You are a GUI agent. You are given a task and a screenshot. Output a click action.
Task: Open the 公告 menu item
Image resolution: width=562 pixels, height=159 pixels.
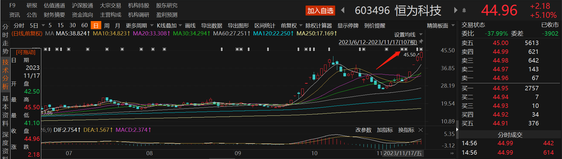coord(32,15)
